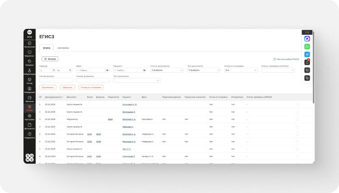Click the Врач search field
The image size is (339, 193).
(90, 70)
